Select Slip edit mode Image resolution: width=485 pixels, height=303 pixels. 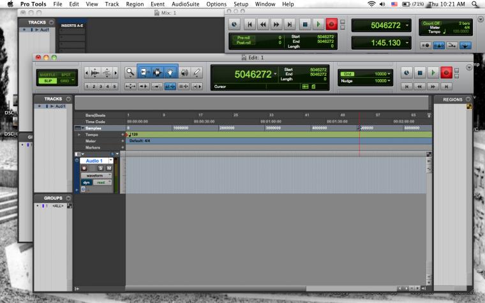click(47, 81)
